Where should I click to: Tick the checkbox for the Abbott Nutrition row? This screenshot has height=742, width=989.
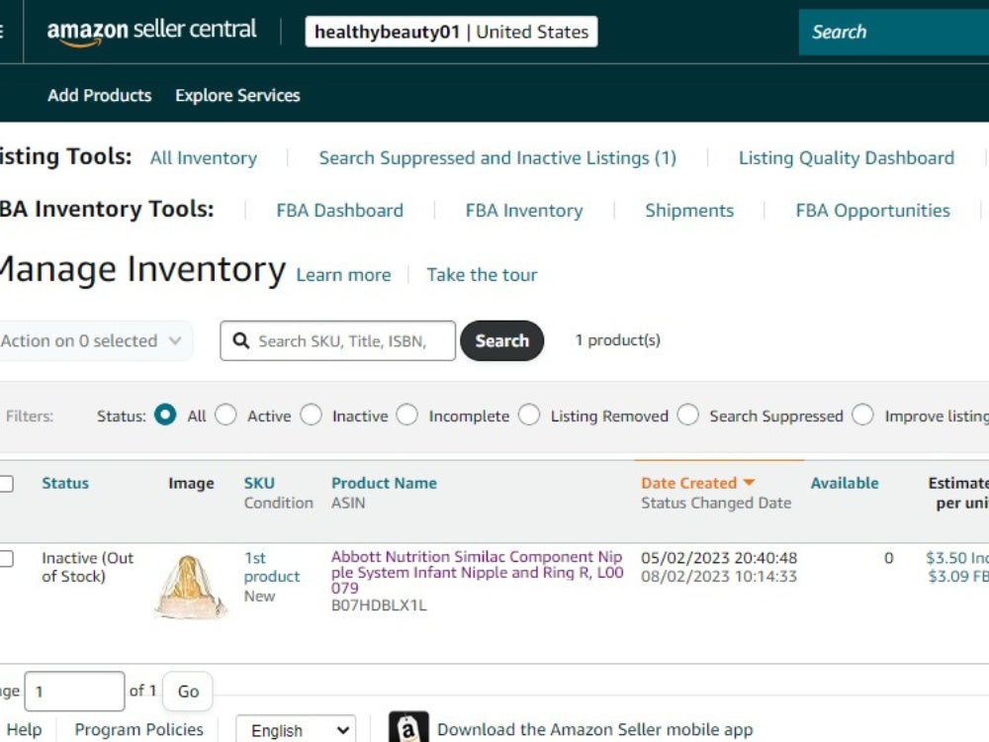click(6, 558)
